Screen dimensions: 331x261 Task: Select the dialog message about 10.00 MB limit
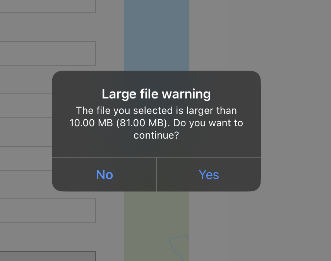click(x=156, y=123)
